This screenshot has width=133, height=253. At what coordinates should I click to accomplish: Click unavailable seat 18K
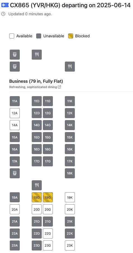coord(70,173)
